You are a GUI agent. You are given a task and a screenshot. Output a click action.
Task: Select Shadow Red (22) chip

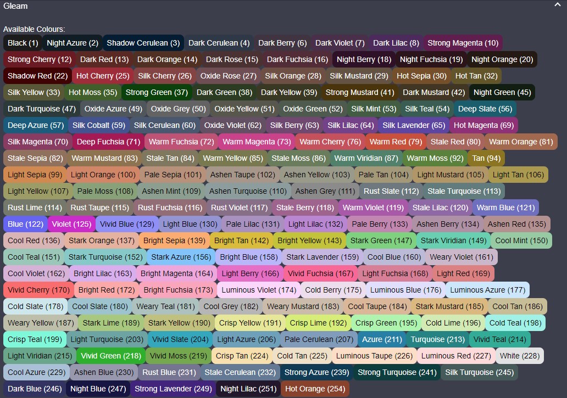pyautogui.click(x=37, y=76)
